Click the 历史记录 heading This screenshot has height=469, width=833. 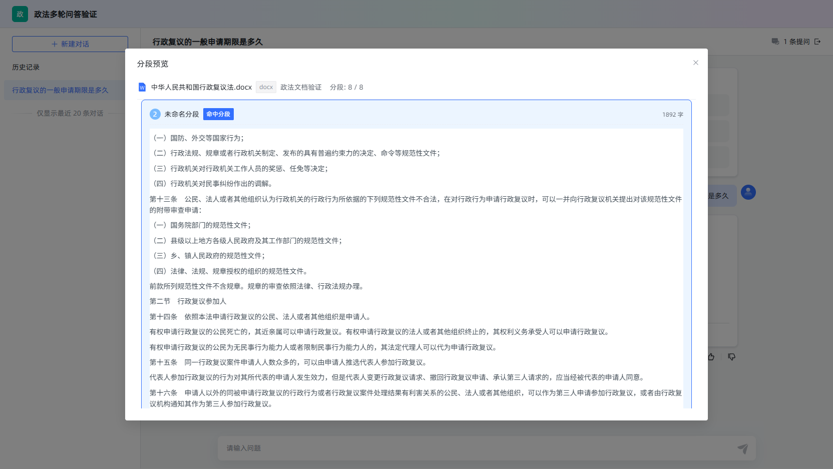click(26, 67)
